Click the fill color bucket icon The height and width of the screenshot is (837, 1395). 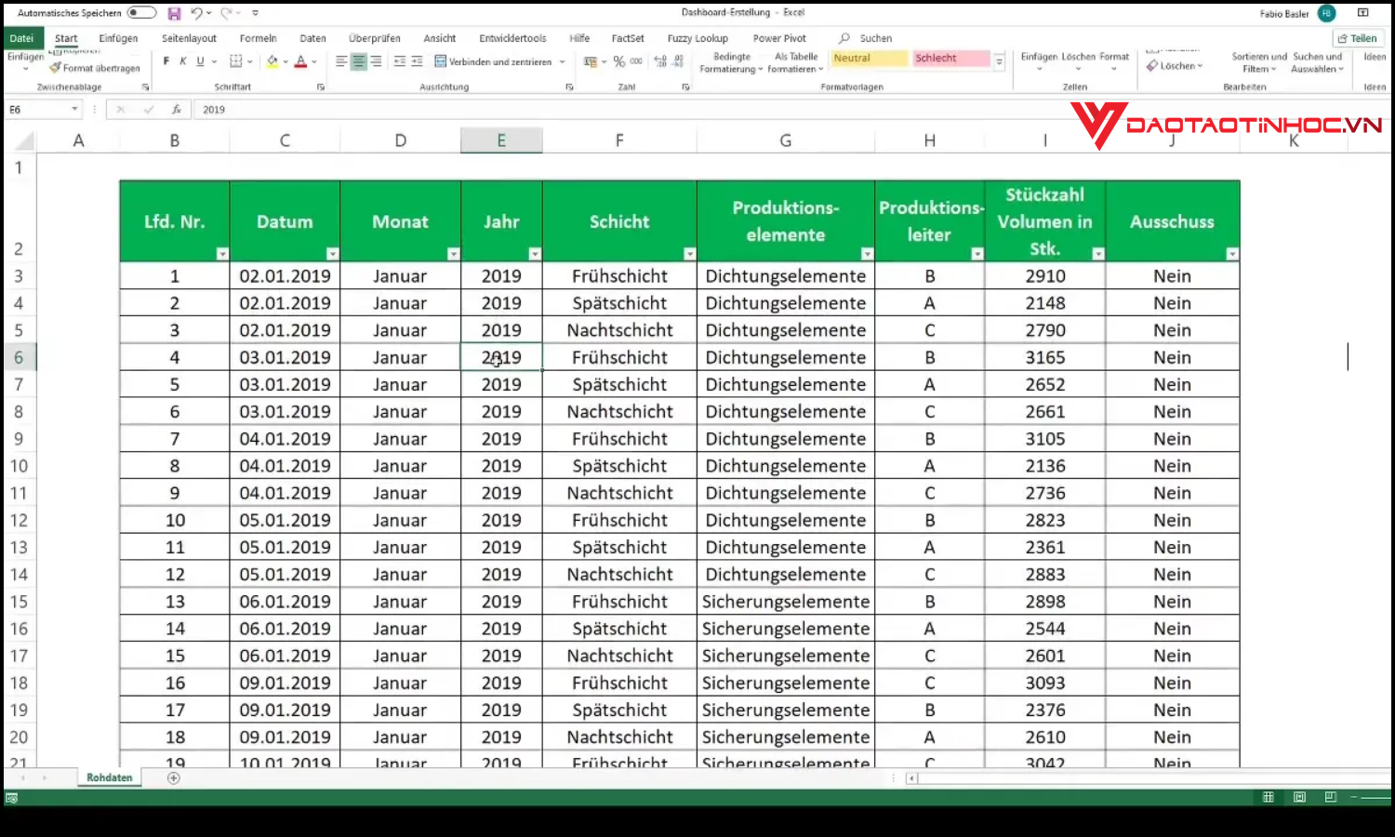272,61
